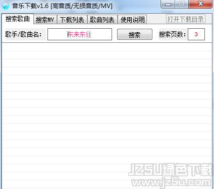Click the 搜索页数 label
This screenshot has width=214, height=189.
coord(173,34)
